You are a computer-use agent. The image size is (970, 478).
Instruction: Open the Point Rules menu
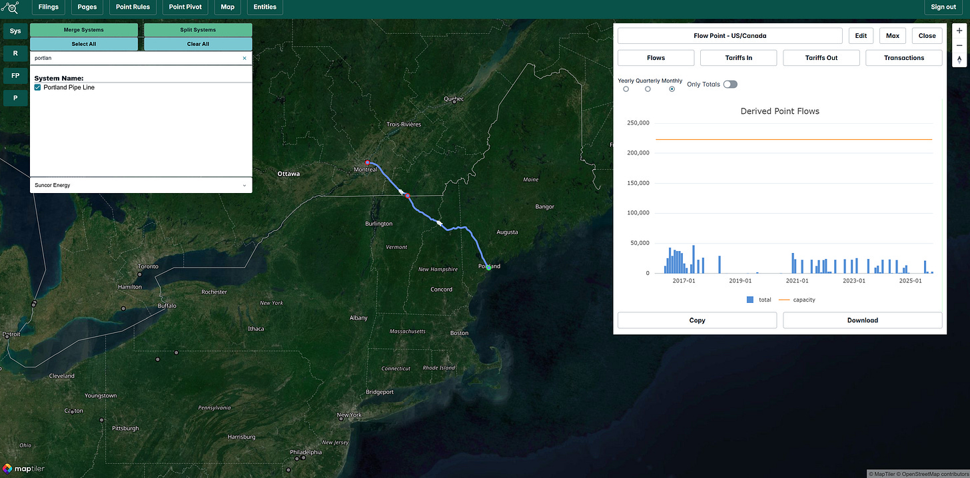[x=133, y=7]
